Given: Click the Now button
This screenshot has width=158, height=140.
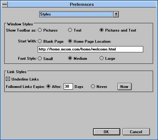Looking at the screenshot, I should [125, 86].
